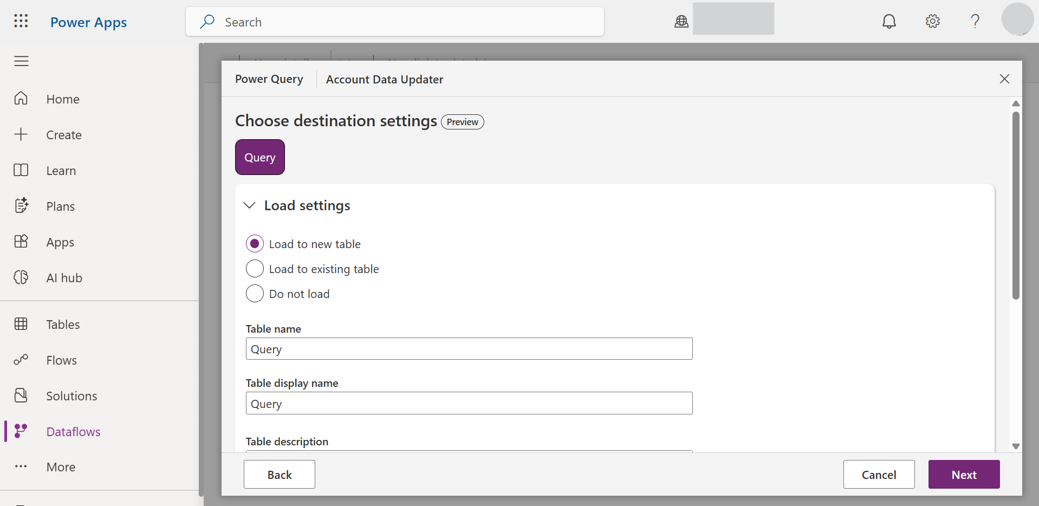The width and height of the screenshot is (1039, 506).
Task: Select Load to new table option
Action: [x=255, y=244]
